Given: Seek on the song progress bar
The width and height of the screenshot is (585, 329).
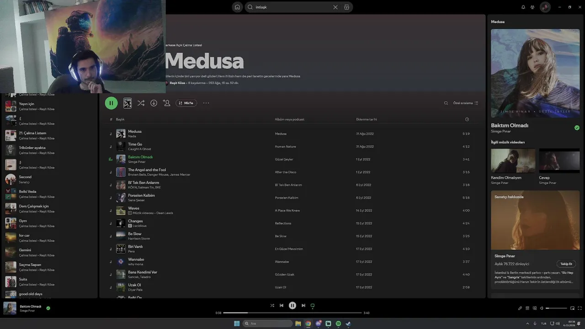Looking at the screenshot, I should pyautogui.click(x=292, y=313).
